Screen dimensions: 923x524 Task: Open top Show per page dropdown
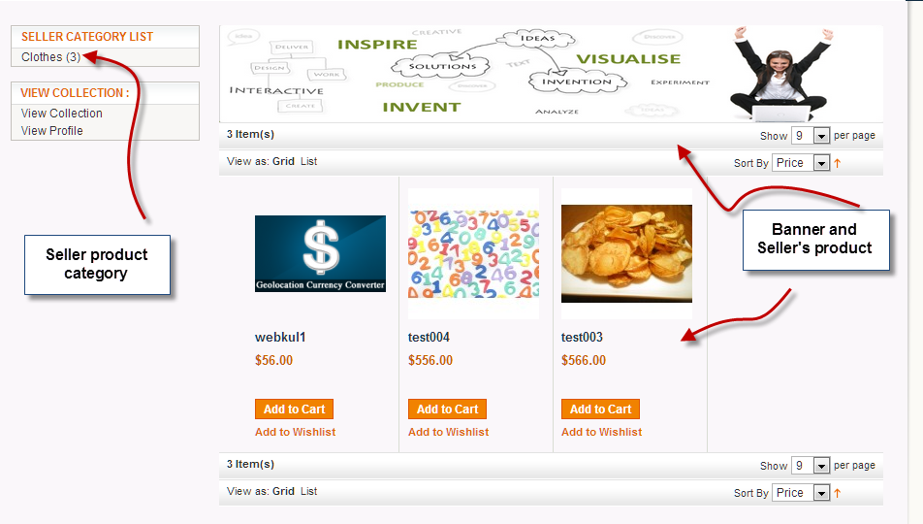click(x=811, y=136)
